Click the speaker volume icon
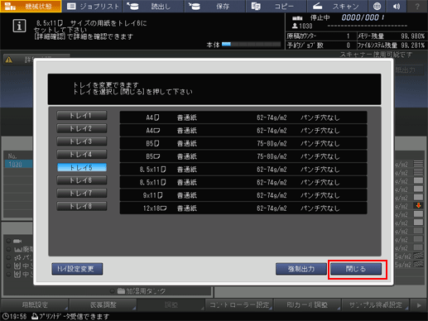428x321 pixels. pyautogui.click(x=397, y=6)
